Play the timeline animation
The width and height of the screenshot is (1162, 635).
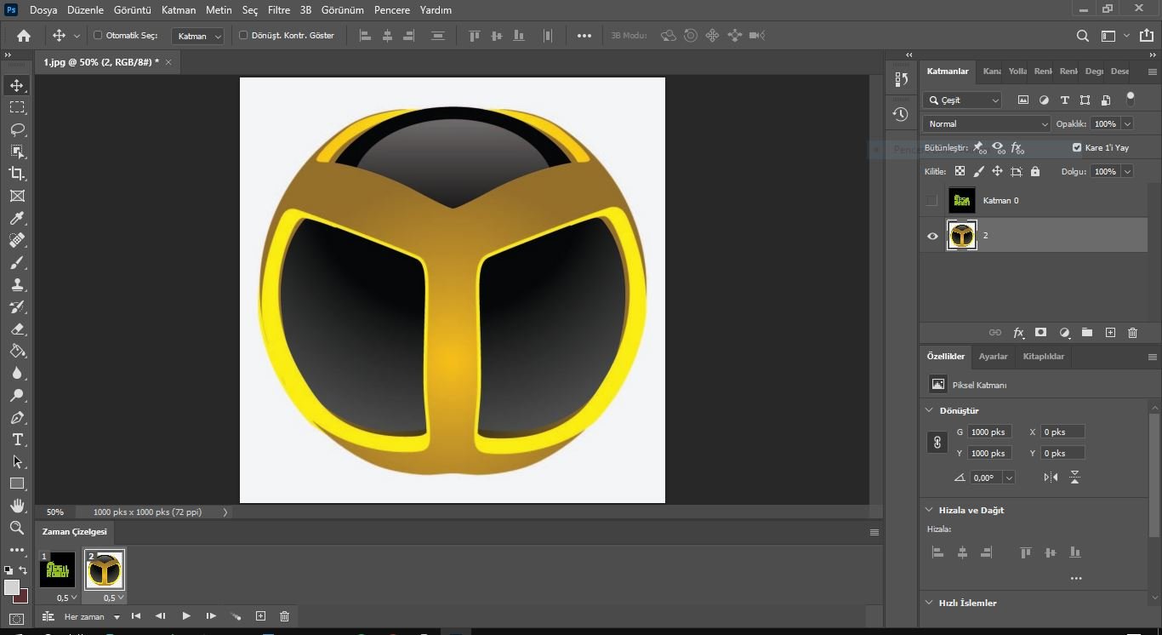(x=186, y=616)
